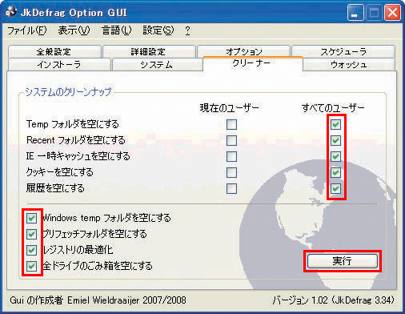Switch to the スケジューラ tab

click(343, 51)
